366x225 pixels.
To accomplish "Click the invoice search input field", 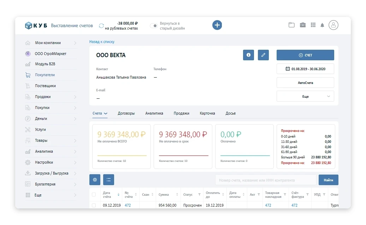I will coord(266,180).
